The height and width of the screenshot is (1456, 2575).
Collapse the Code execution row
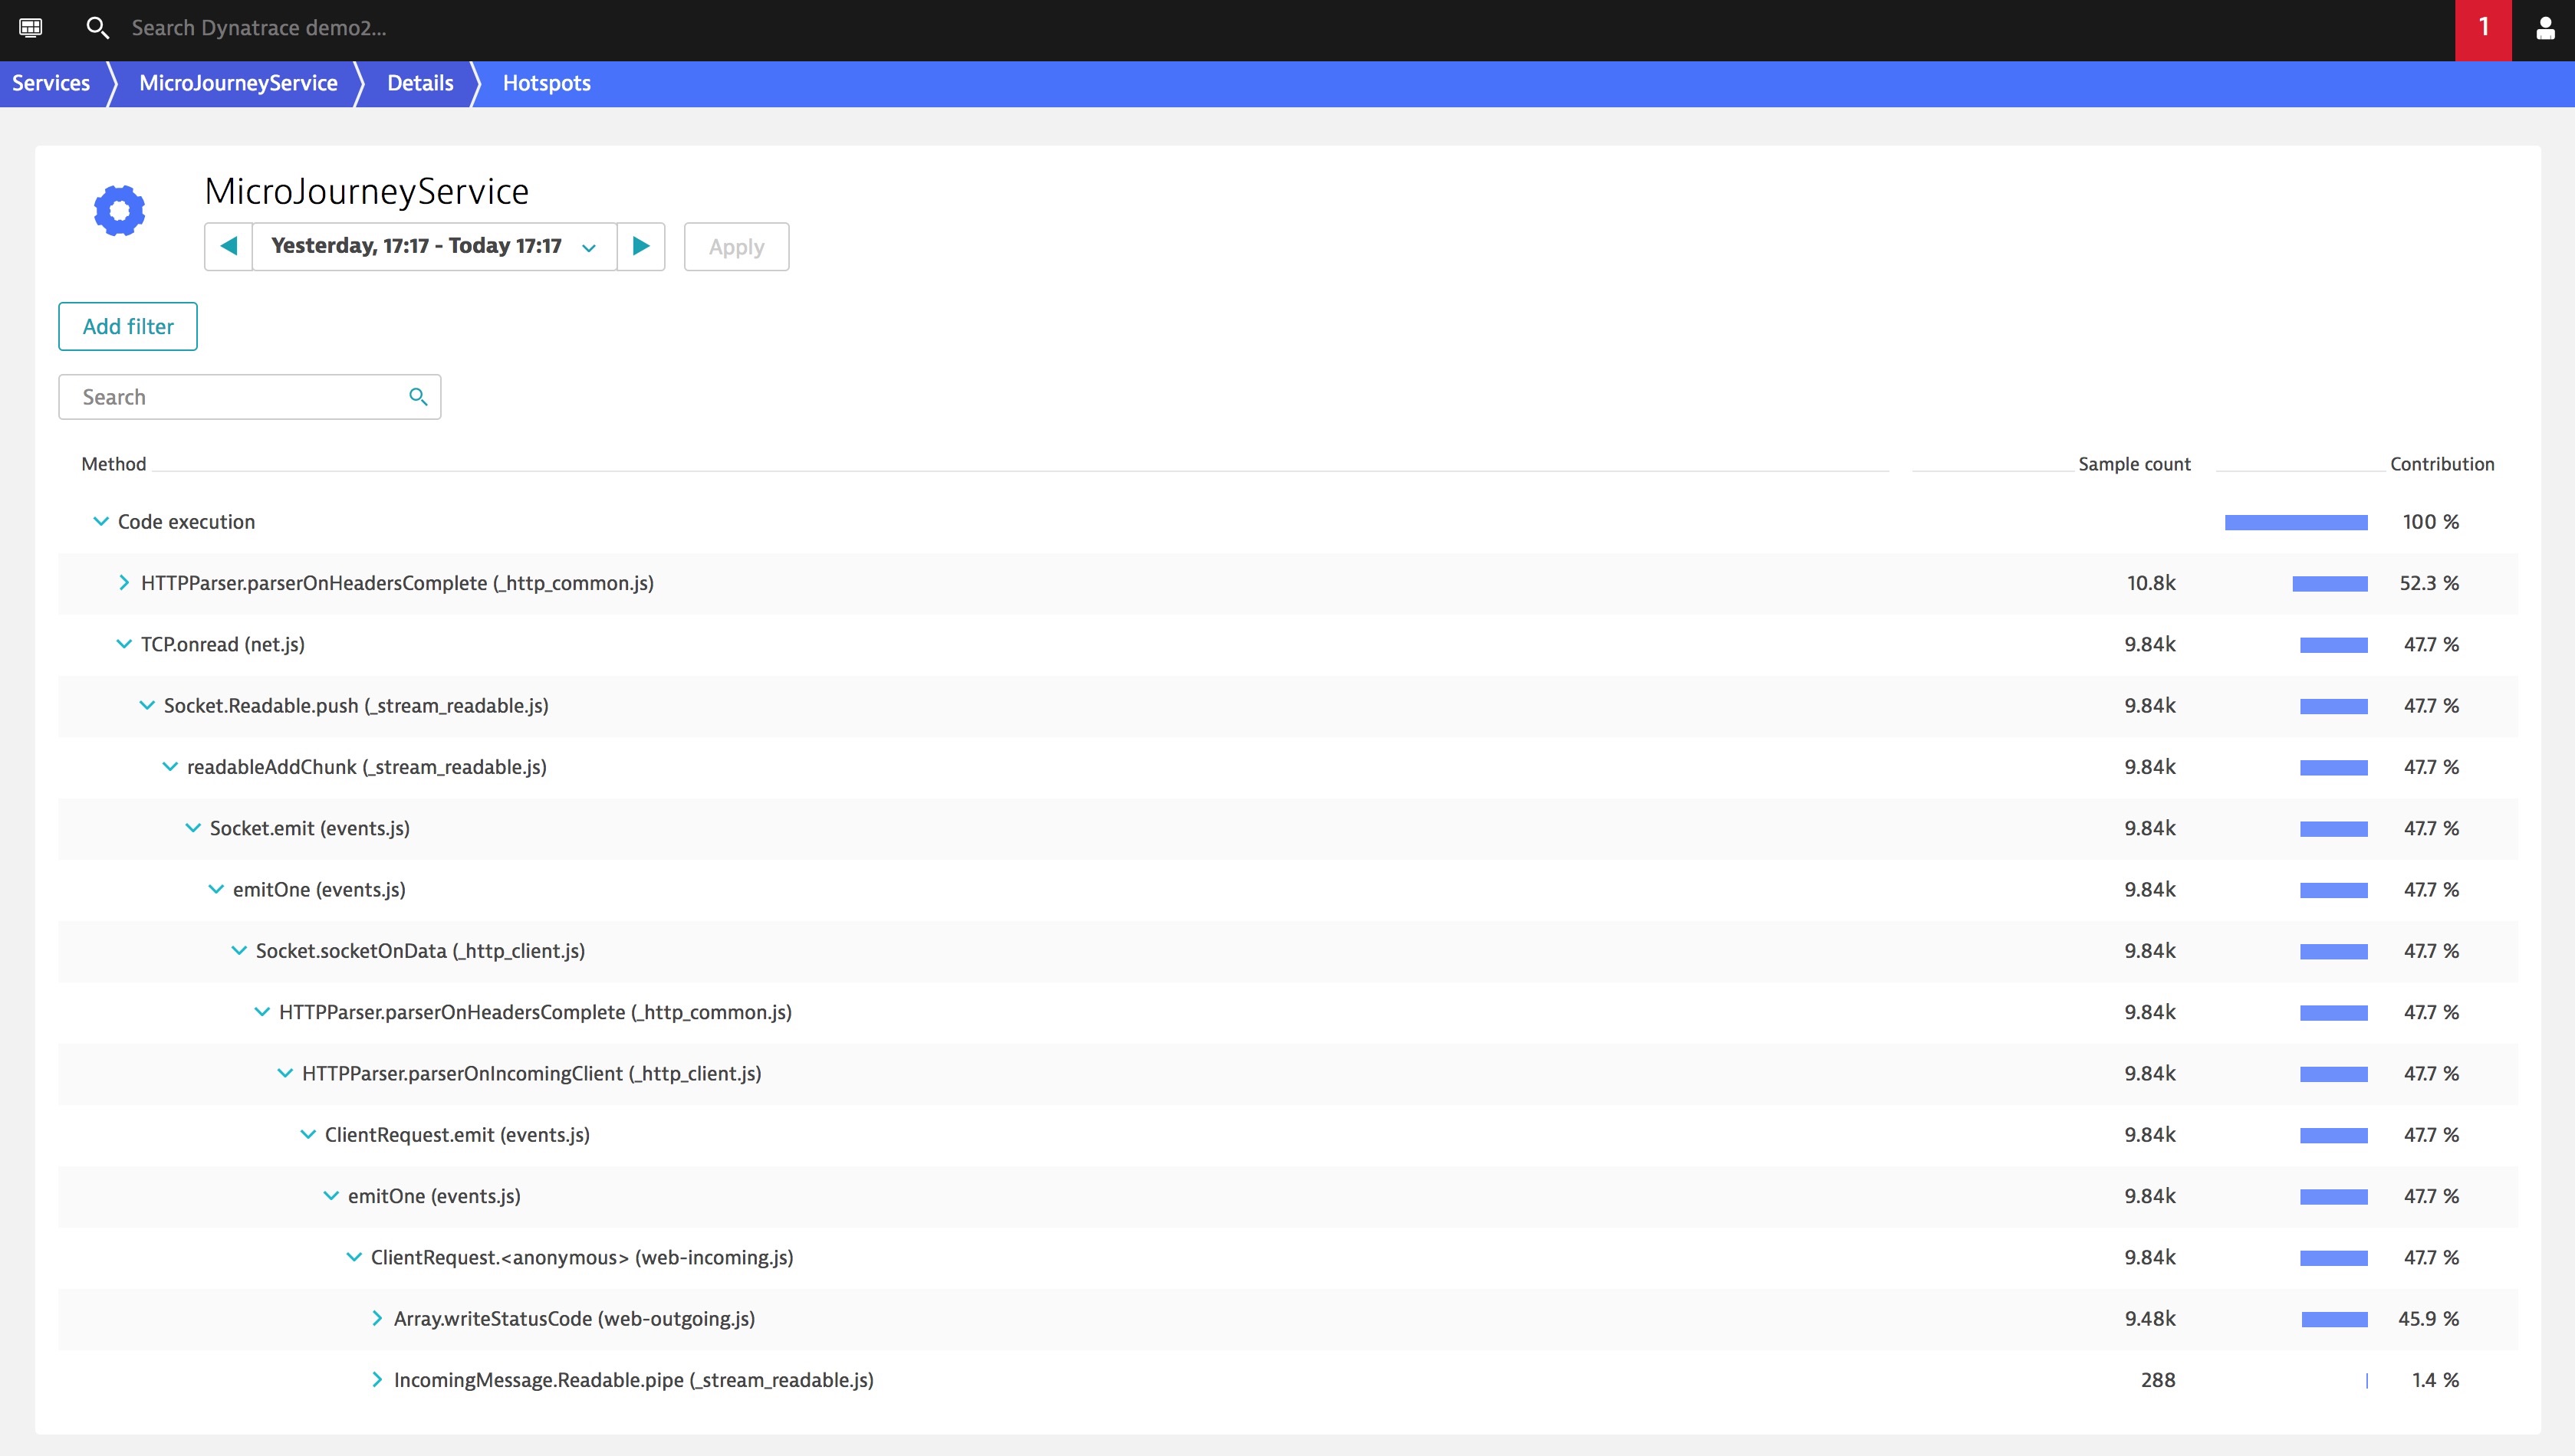pyautogui.click(x=101, y=521)
